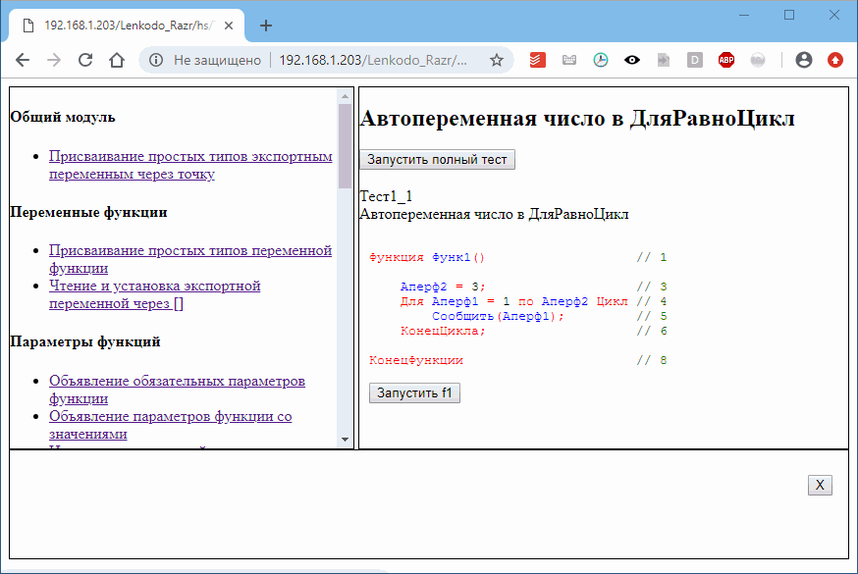Open the browser home page
Screen dimensions: 858x574
click(117, 60)
